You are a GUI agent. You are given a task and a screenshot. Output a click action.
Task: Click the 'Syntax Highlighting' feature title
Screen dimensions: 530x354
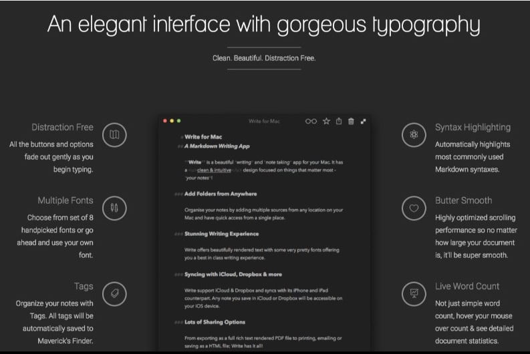[473, 128]
